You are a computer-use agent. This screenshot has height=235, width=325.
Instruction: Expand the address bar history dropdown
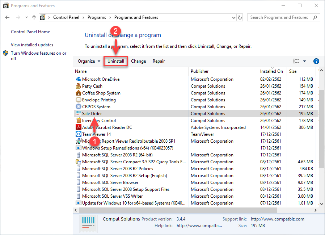(233, 18)
